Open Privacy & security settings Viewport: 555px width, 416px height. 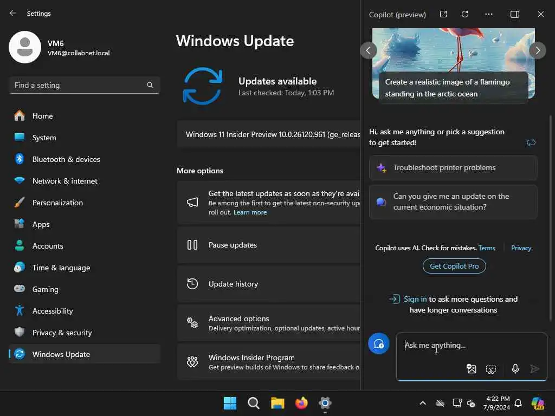(85, 333)
